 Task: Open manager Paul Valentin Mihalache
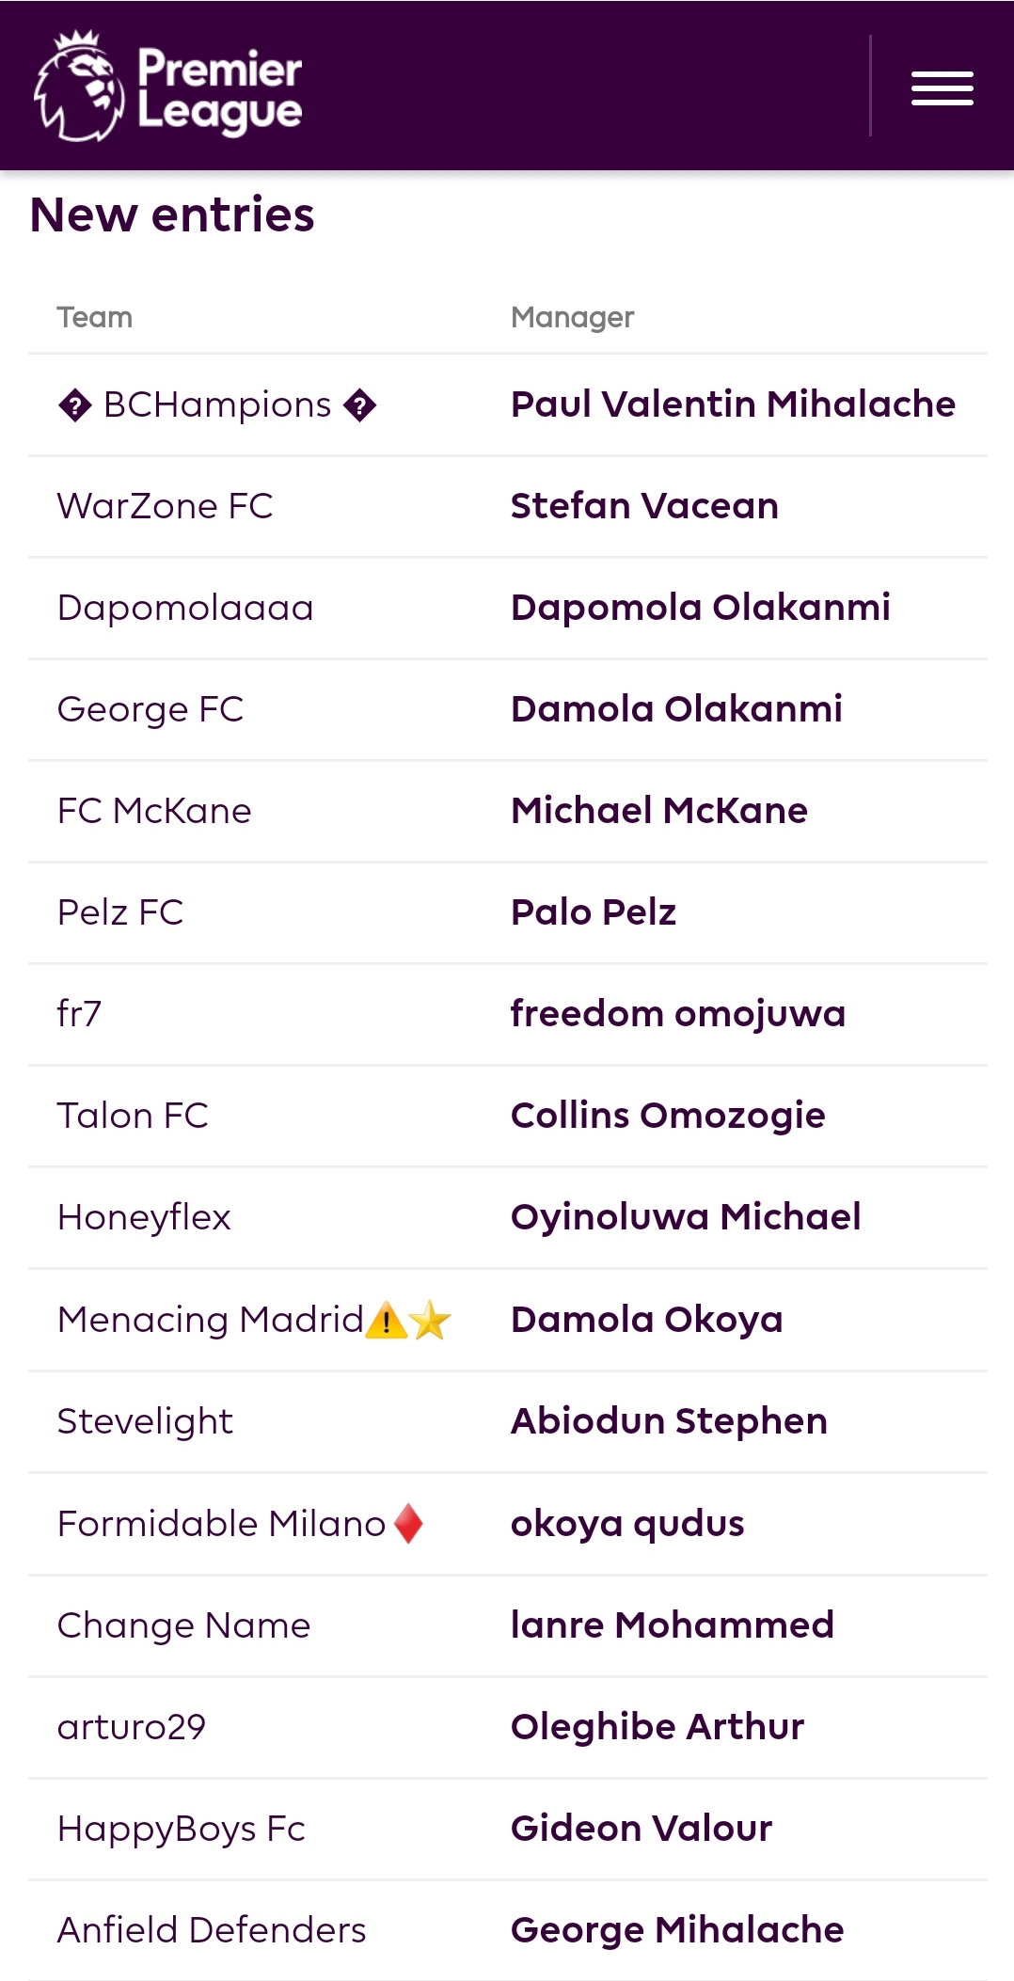pyautogui.click(x=733, y=404)
